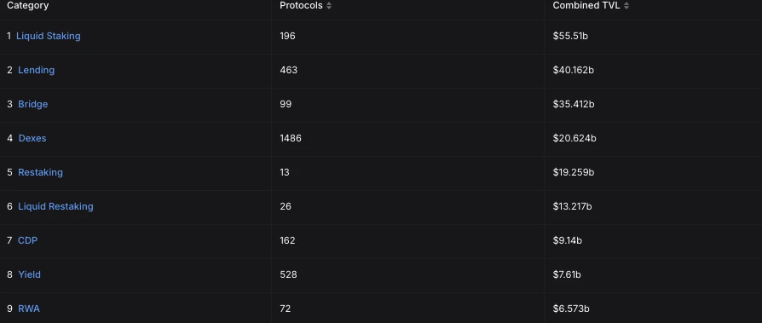Click the Category column header

27,6
